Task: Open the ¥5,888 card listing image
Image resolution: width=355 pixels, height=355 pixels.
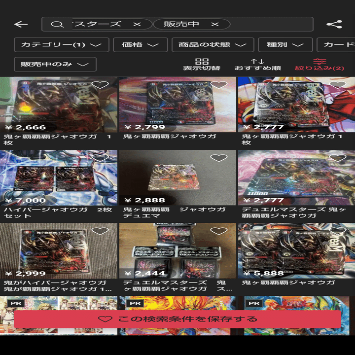Action: click(x=296, y=250)
